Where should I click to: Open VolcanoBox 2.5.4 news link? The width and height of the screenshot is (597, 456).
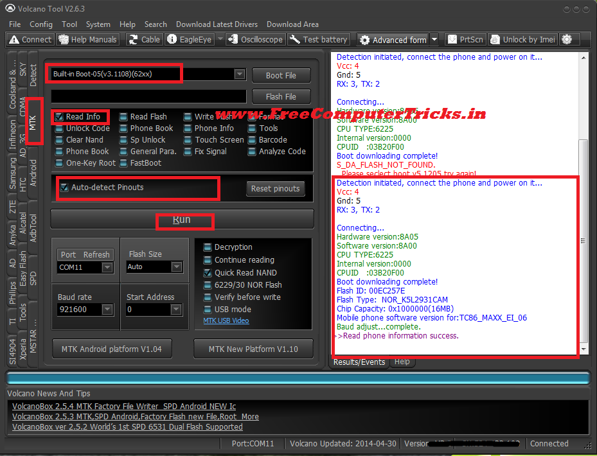pyautogui.click(x=124, y=406)
